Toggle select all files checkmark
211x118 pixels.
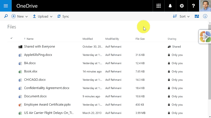point(11,38)
